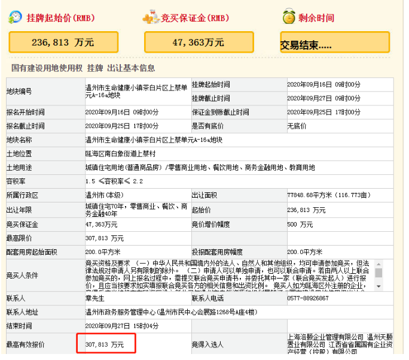
Task: Select the 国有建设用地使用权 挂牌 出让基本信息 heading
Action: coord(83,68)
